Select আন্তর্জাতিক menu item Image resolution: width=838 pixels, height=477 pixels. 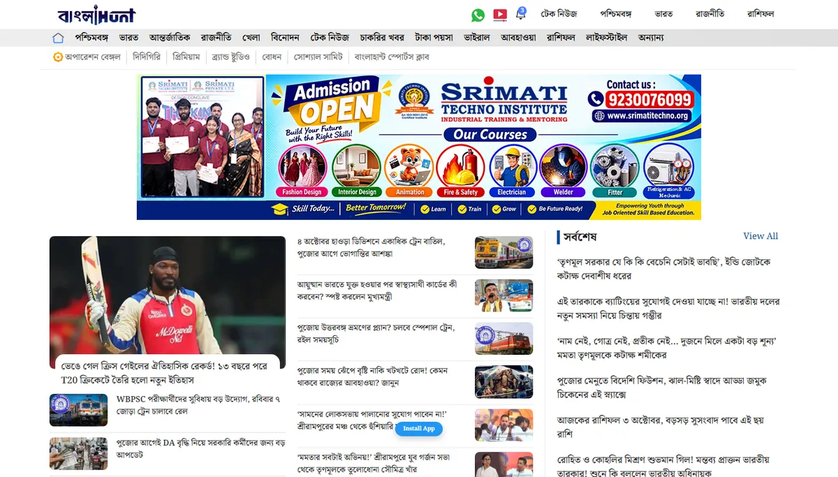point(170,38)
